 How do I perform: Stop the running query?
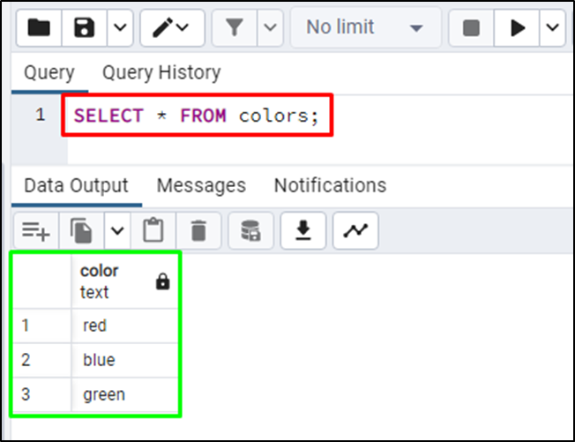pos(471,27)
